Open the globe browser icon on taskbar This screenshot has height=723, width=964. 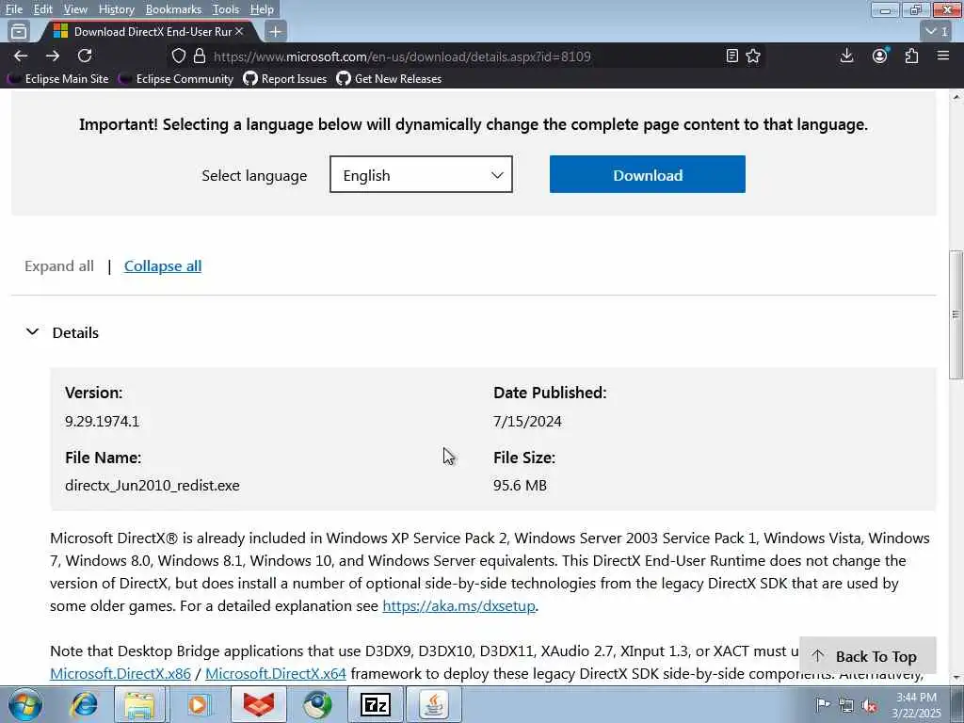317,704
